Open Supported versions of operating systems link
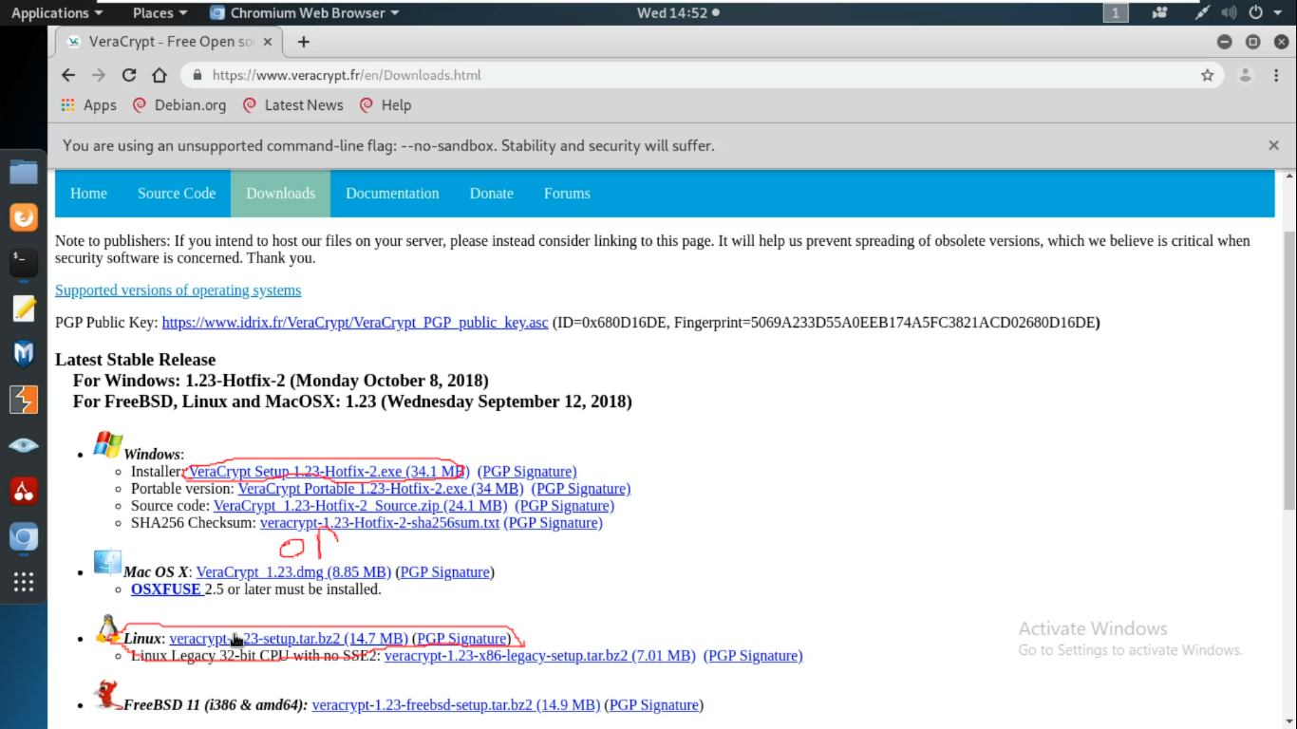 click(178, 290)
